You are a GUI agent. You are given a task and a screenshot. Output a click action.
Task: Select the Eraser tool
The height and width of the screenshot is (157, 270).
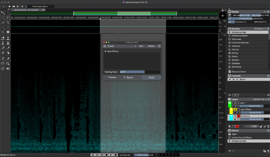click(3, 38)
